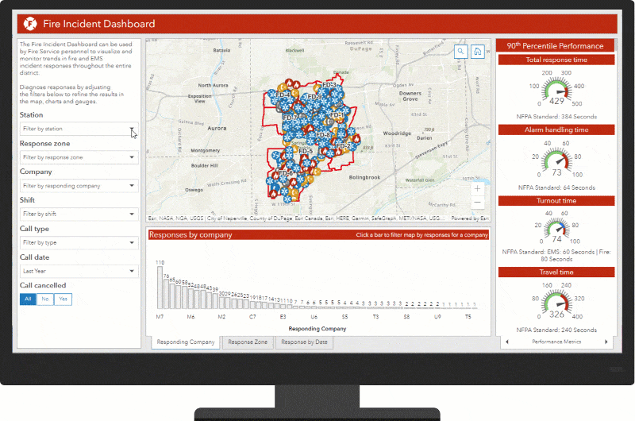Select the FD-2 station marker
This screenshot has height=421, width=635.
tap(343, 146)
